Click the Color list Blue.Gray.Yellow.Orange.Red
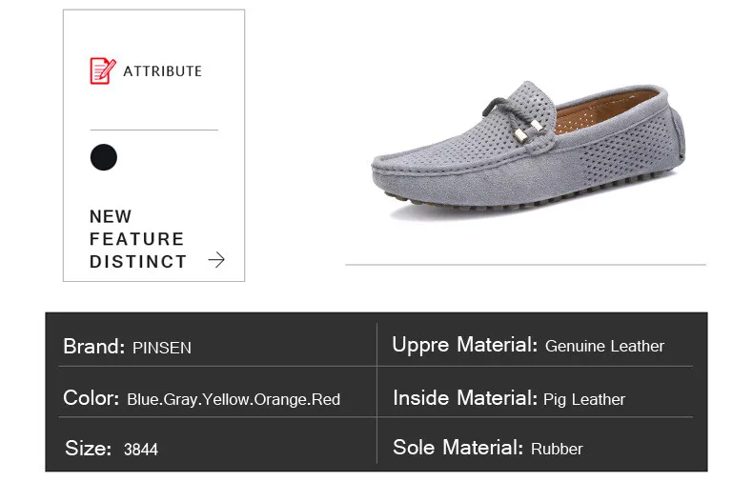Image resolution: width=753 pixels, height=502 pixels. [x=234, y=399]
